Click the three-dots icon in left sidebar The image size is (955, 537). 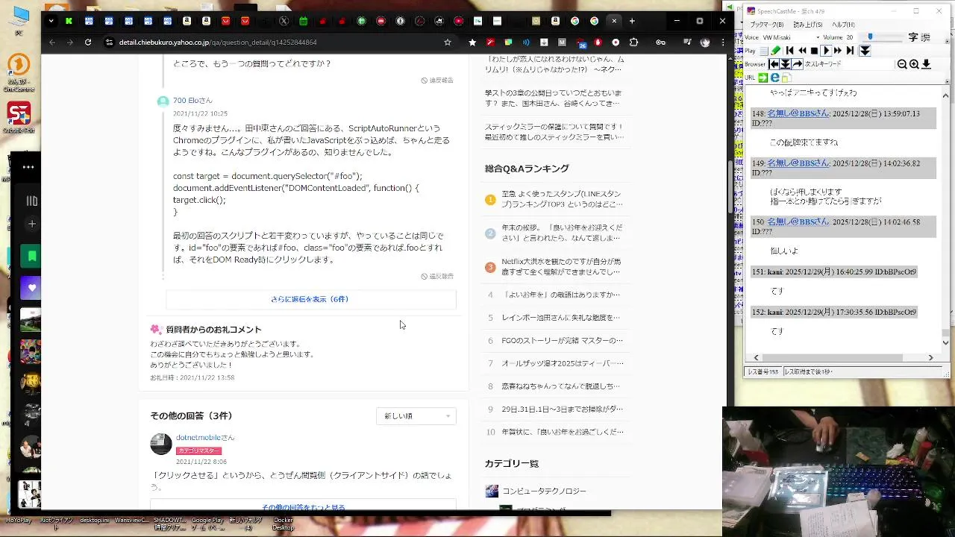click(x=28, y=167)
